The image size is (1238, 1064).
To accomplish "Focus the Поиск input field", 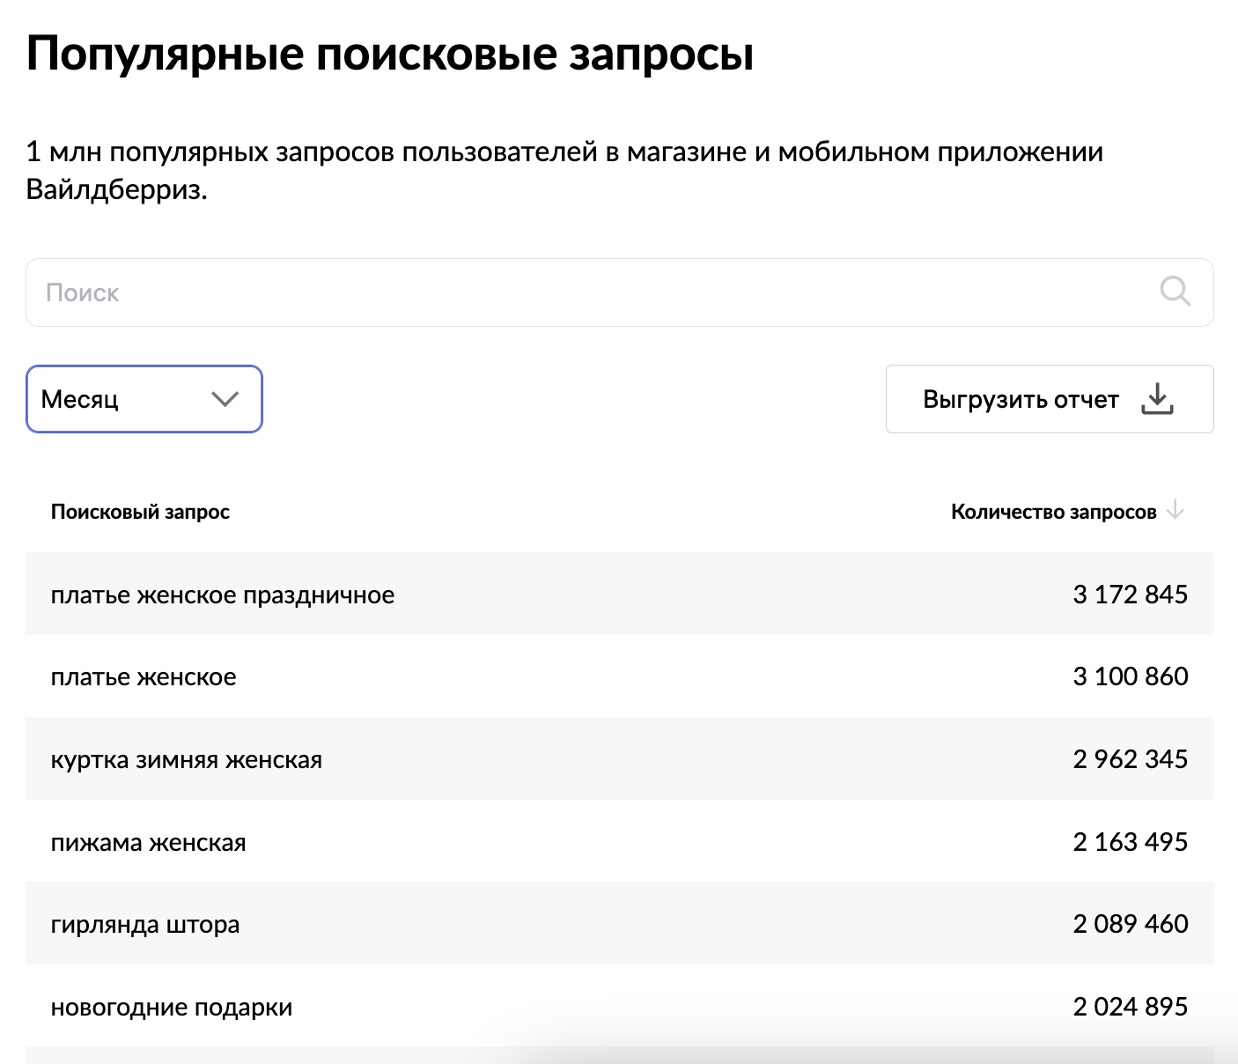I will tap(619, 292).
